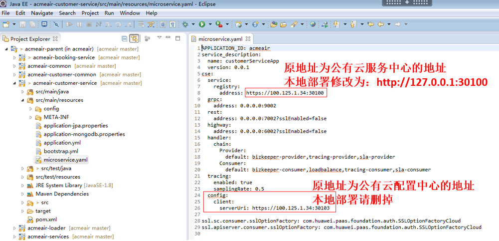Viewport: 499px width, 241px height.
Task: Select pom.xml in the project tree
Action: 46,220
